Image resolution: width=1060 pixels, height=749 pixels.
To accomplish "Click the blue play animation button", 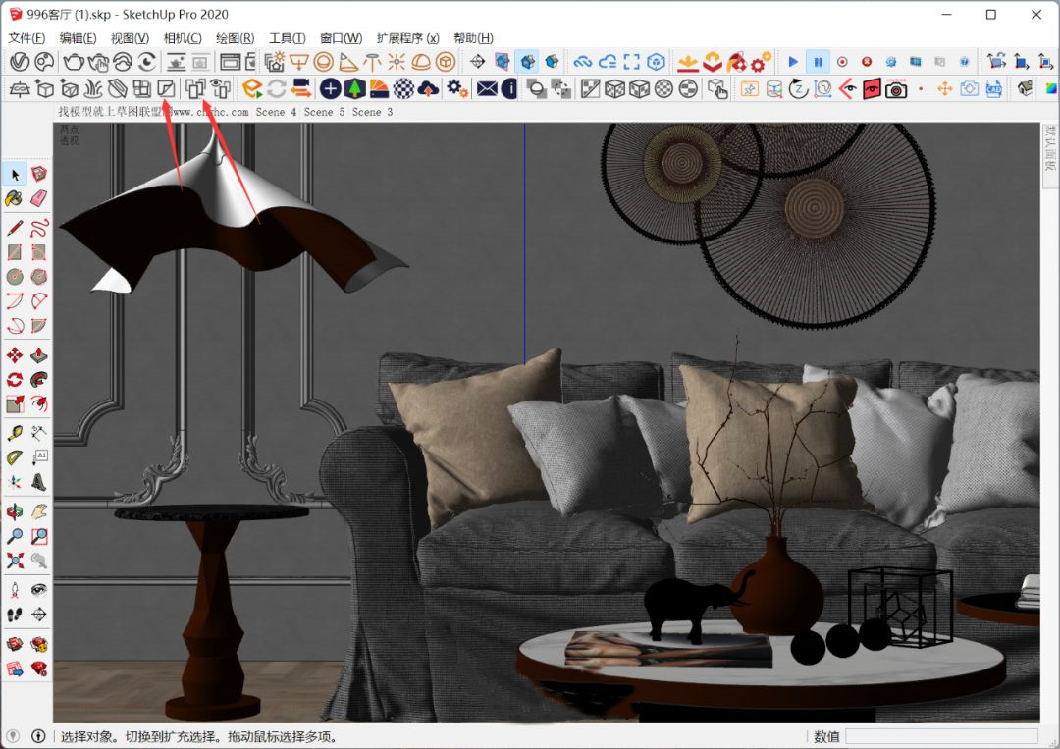I will (793, 62).
